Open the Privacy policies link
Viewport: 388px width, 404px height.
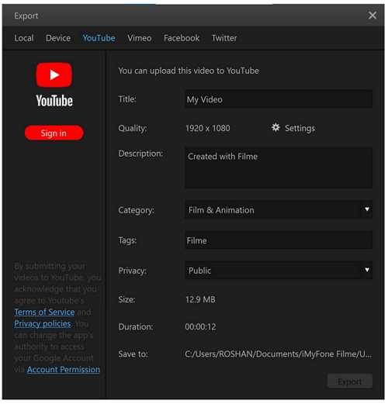tap(43, 323)
